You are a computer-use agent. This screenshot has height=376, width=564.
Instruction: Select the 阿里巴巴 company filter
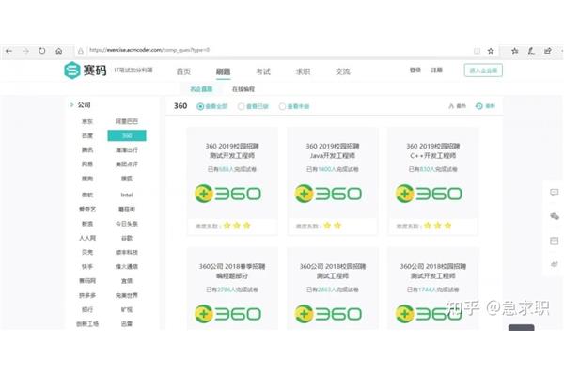tap(127, 121)
